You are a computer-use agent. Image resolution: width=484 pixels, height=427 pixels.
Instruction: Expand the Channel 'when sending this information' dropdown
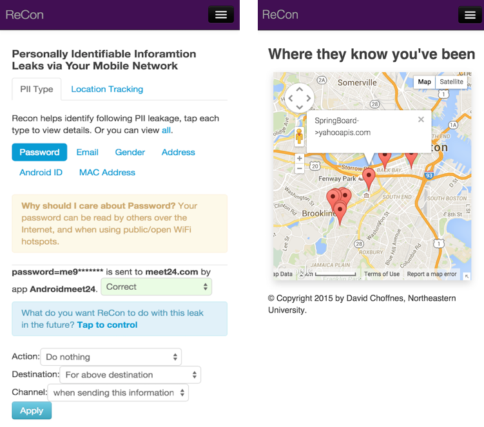118,392
